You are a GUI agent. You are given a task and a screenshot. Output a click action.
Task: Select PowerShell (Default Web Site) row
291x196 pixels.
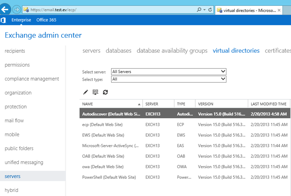[x=185, y=177]
